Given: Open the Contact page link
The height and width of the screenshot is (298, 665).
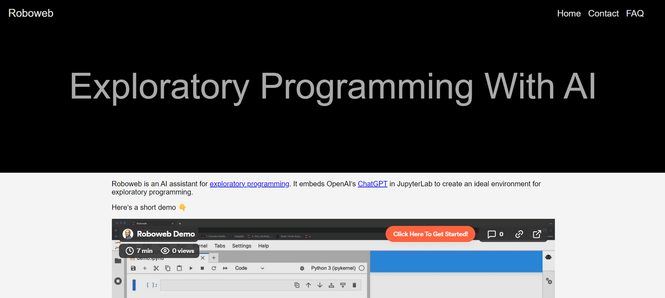Looking at the screenshot, I should pyautogui.click(x=603, y=14).
